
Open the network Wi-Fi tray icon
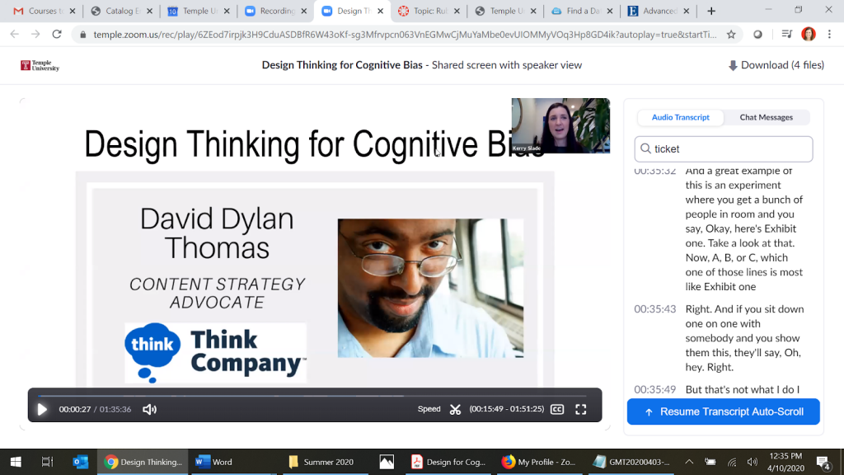732,462
